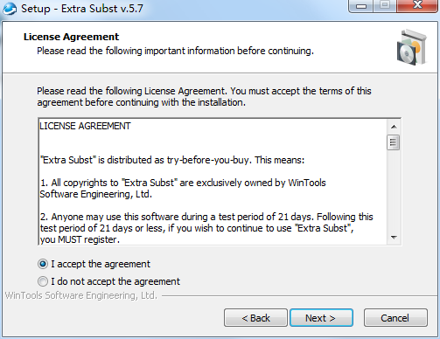440x339 pixels.
Task: Click the 'LICENSE AGREEMENT' heading in the text box
Action: click(x=85, y=126)
